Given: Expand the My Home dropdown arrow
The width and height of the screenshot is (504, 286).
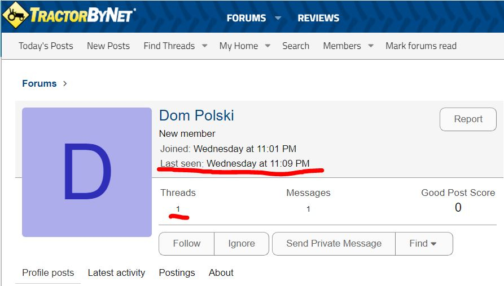Looking at the screenshot, I should (268, 46).
